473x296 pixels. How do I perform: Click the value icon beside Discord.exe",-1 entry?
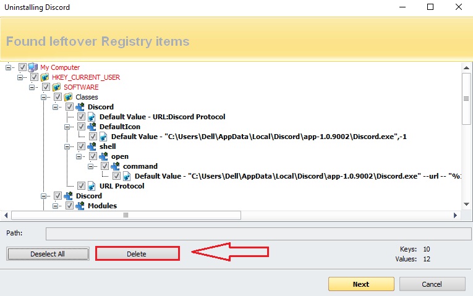coord(103,137)
